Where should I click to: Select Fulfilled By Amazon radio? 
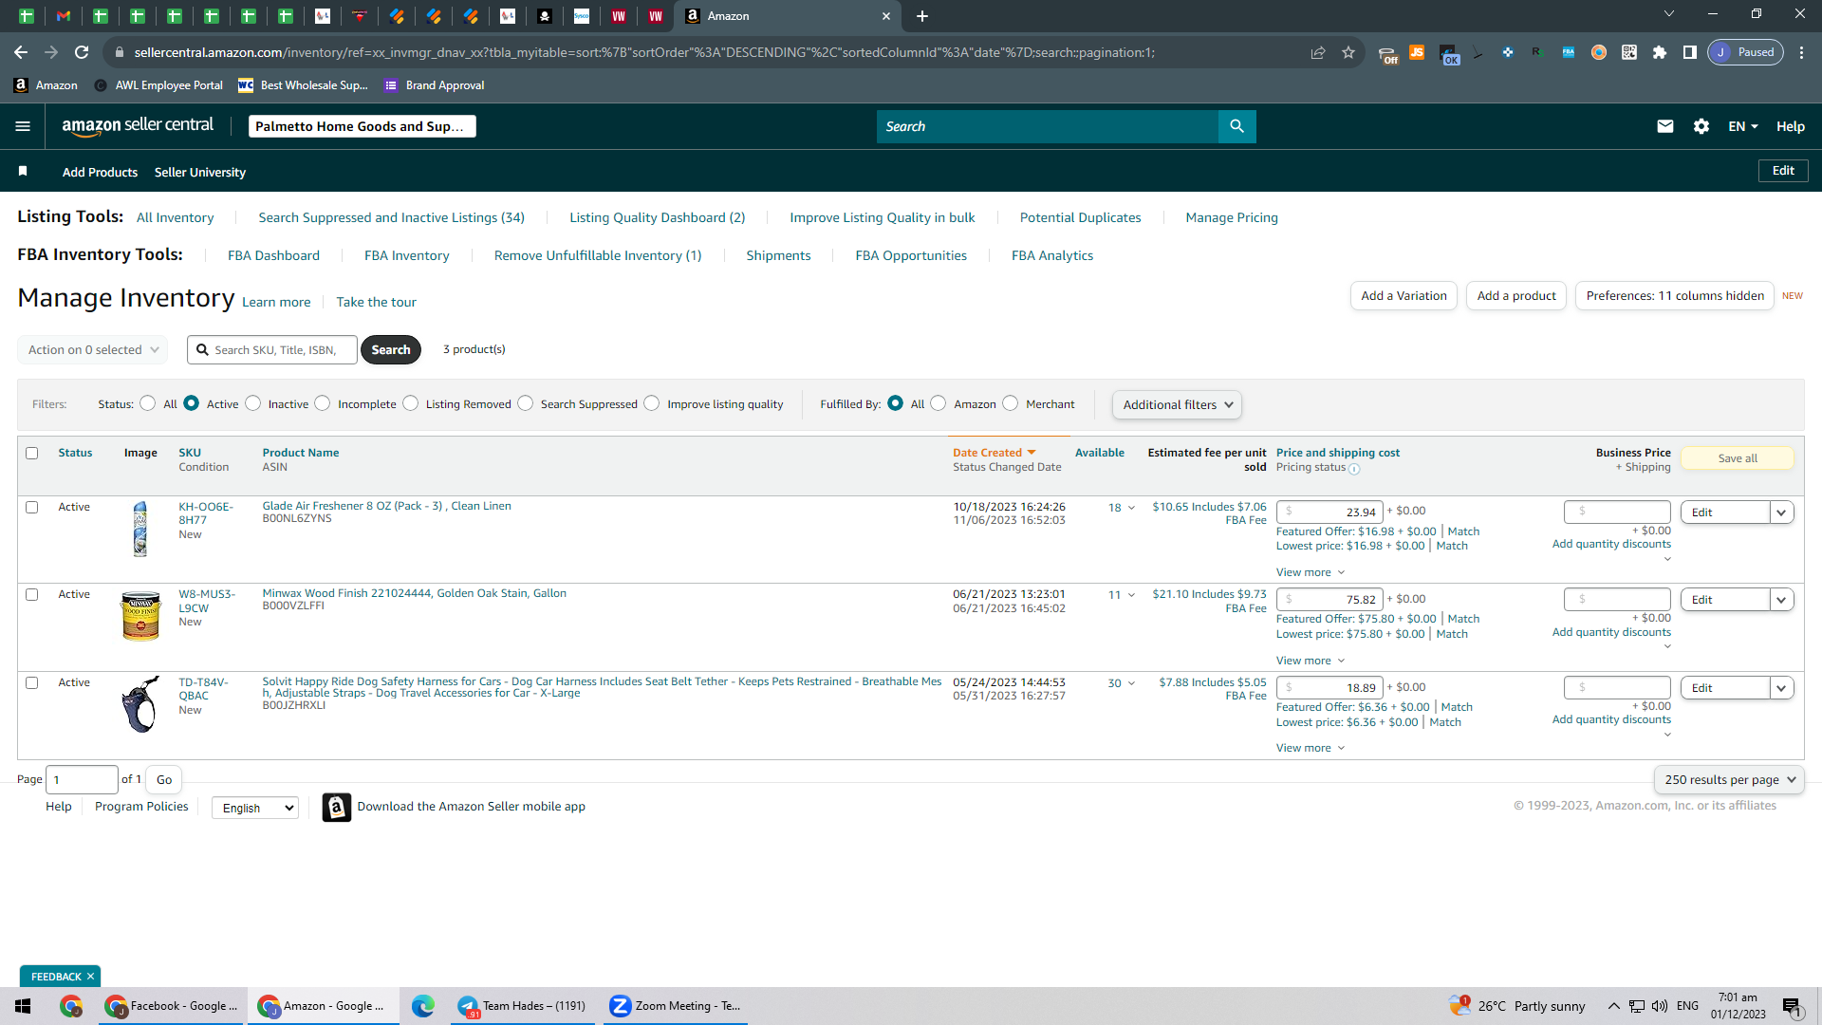[x=938, y=403]
